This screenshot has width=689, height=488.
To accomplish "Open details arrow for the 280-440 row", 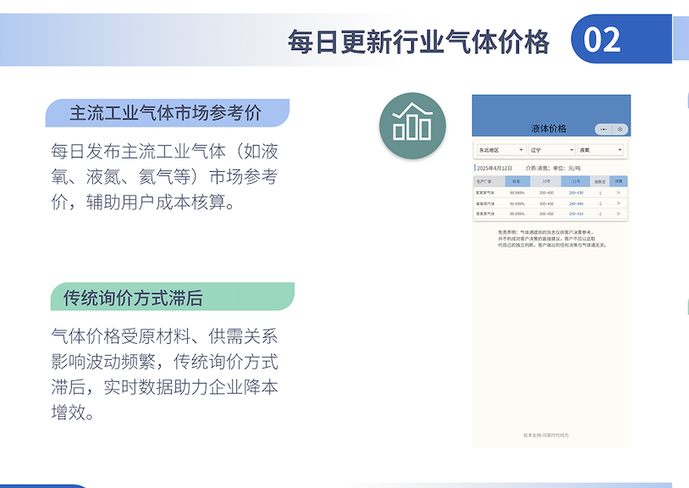I will (x=618, y=203).
